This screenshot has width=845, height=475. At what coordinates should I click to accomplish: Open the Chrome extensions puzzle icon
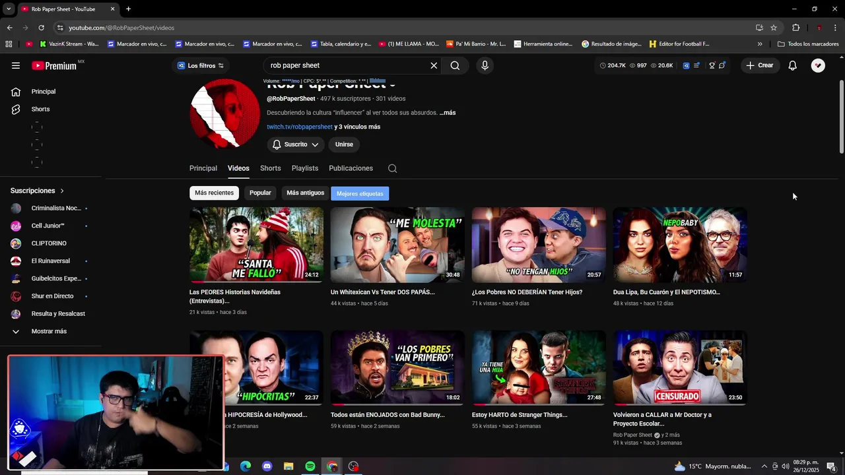[795, 28]
